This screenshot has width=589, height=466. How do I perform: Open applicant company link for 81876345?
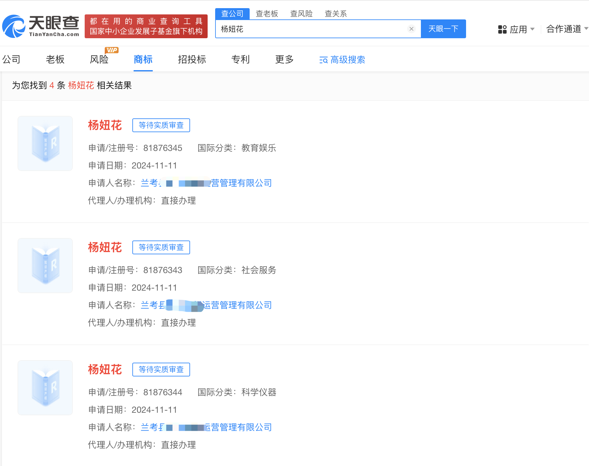click(206, 183)
